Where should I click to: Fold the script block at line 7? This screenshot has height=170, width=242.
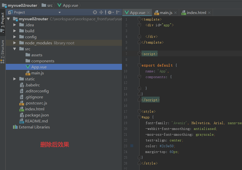(x=139, y=54)
